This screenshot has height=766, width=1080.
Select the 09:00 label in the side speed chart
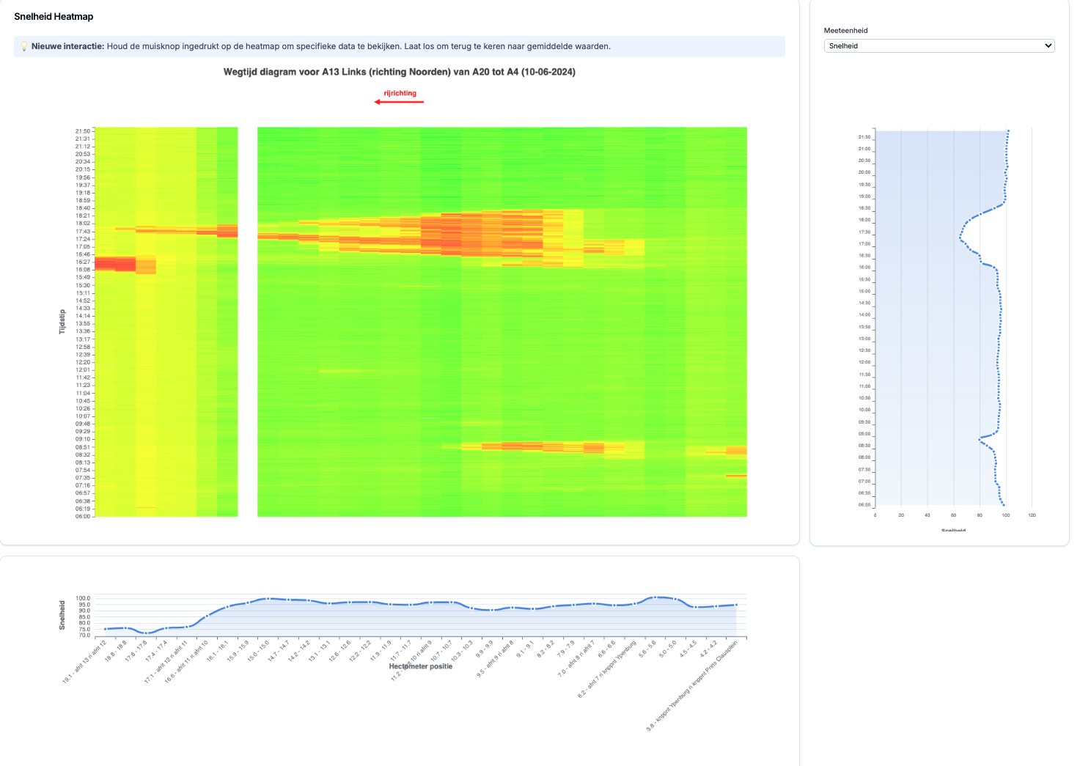pos(864,434)
